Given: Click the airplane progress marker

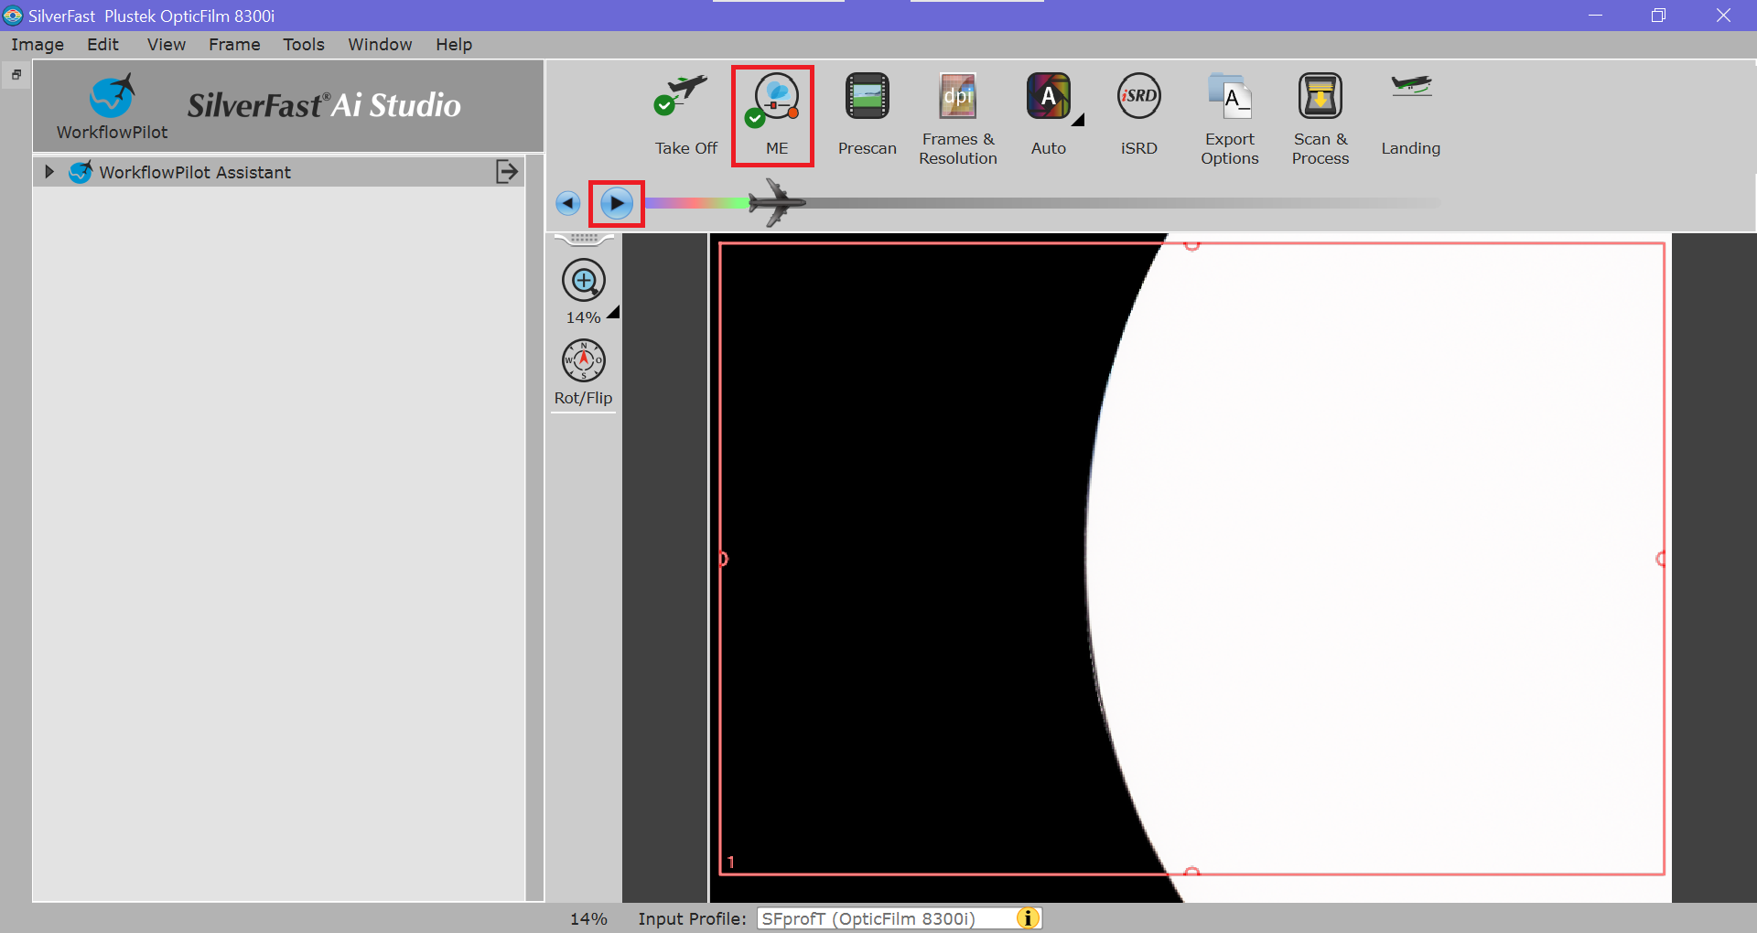Looking at the screenshot, I should point(775,203).
